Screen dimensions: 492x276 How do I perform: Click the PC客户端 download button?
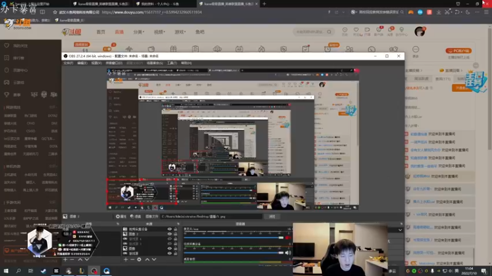click(459, 51)
